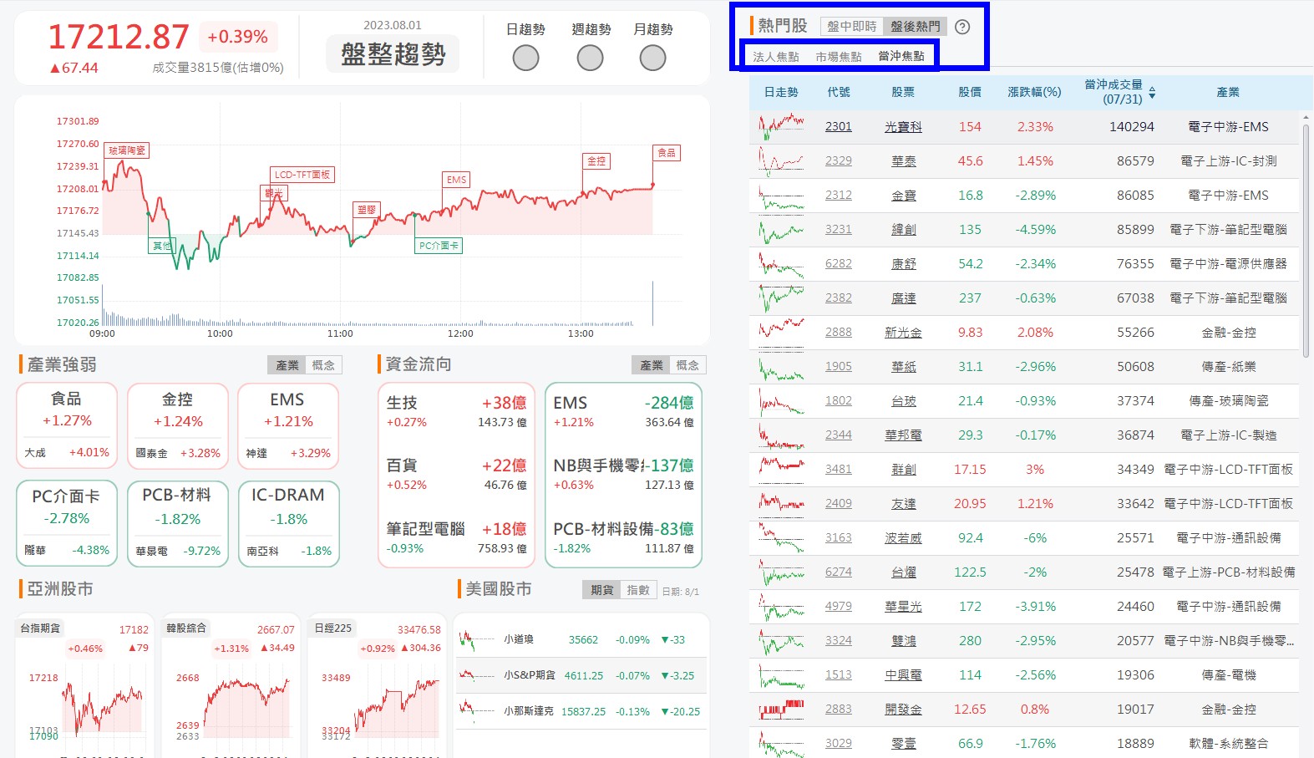Click the 漲跌幅(%) column header
Viewport: 1314px width, 758px height.
click(1034, 92)
